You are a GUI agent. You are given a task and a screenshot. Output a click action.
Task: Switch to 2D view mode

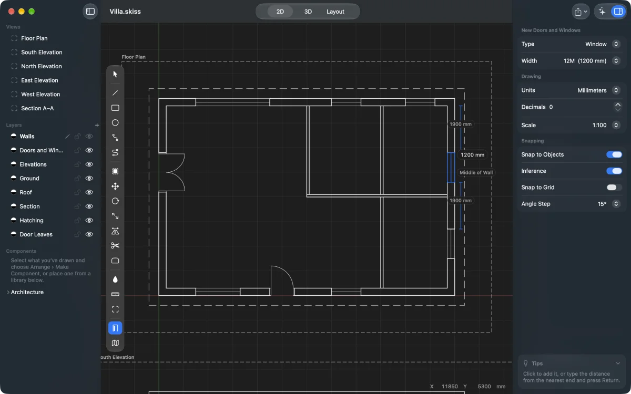(x=280, y=12)
